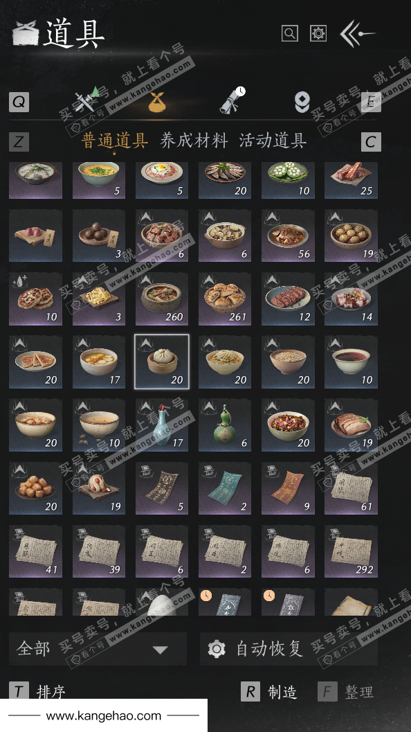Select the blue vase bottle item with 17
411x732 pixels.
162,425
